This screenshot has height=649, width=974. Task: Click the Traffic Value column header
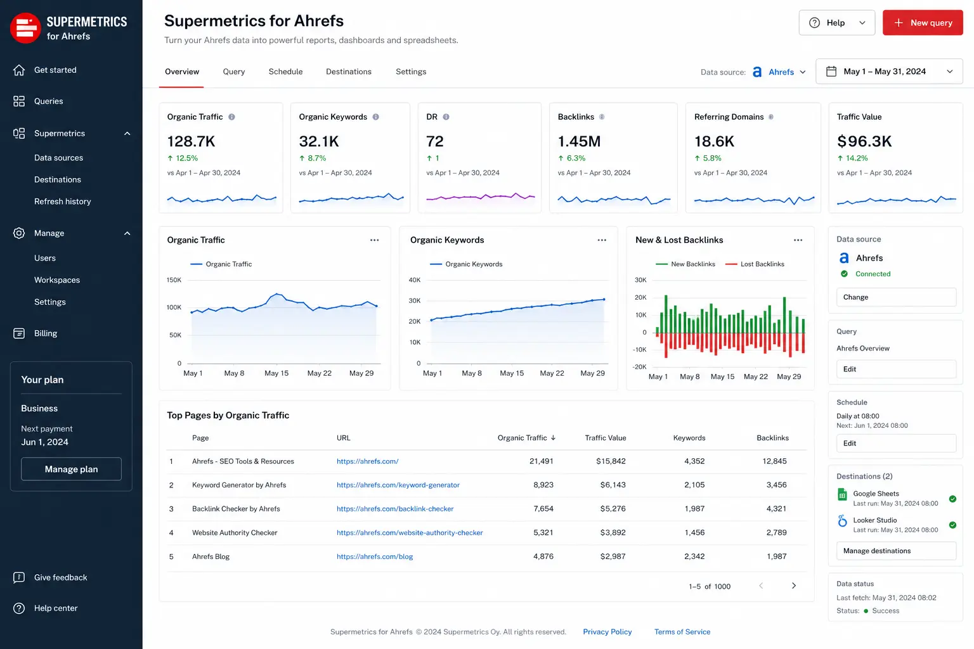605,438
